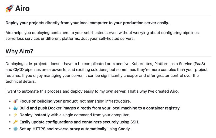Click the word Kubernetes in the paragraph
216x138 pixels.
tap(142, 64)
